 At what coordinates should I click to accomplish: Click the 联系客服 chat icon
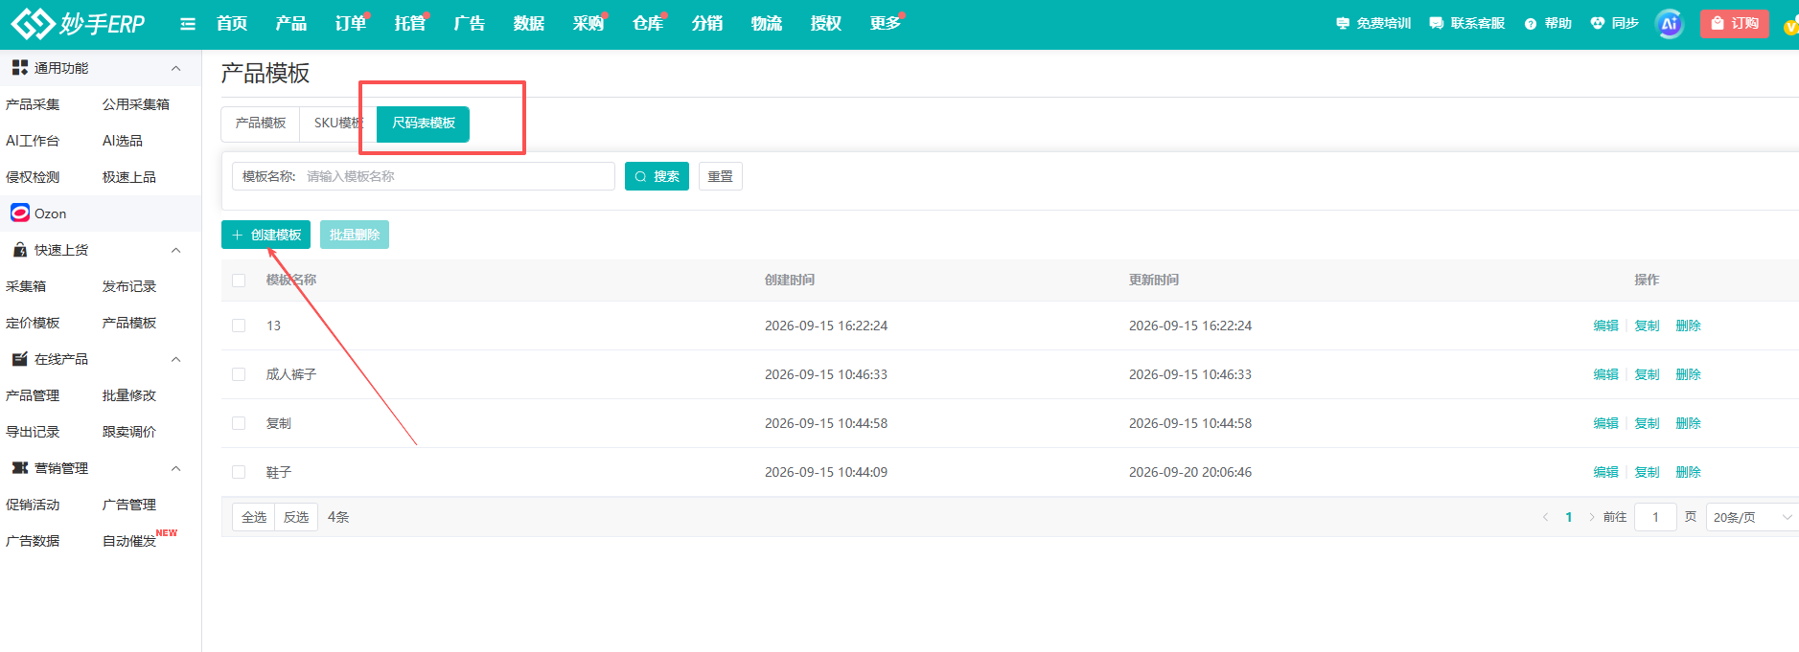pos(1436,24)
